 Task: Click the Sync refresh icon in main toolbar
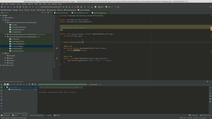tap(5, 7)
